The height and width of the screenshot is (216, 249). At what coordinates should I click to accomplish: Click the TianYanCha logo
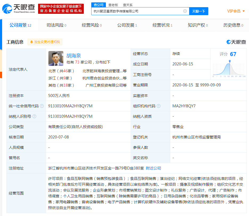(x=19, y=9)
